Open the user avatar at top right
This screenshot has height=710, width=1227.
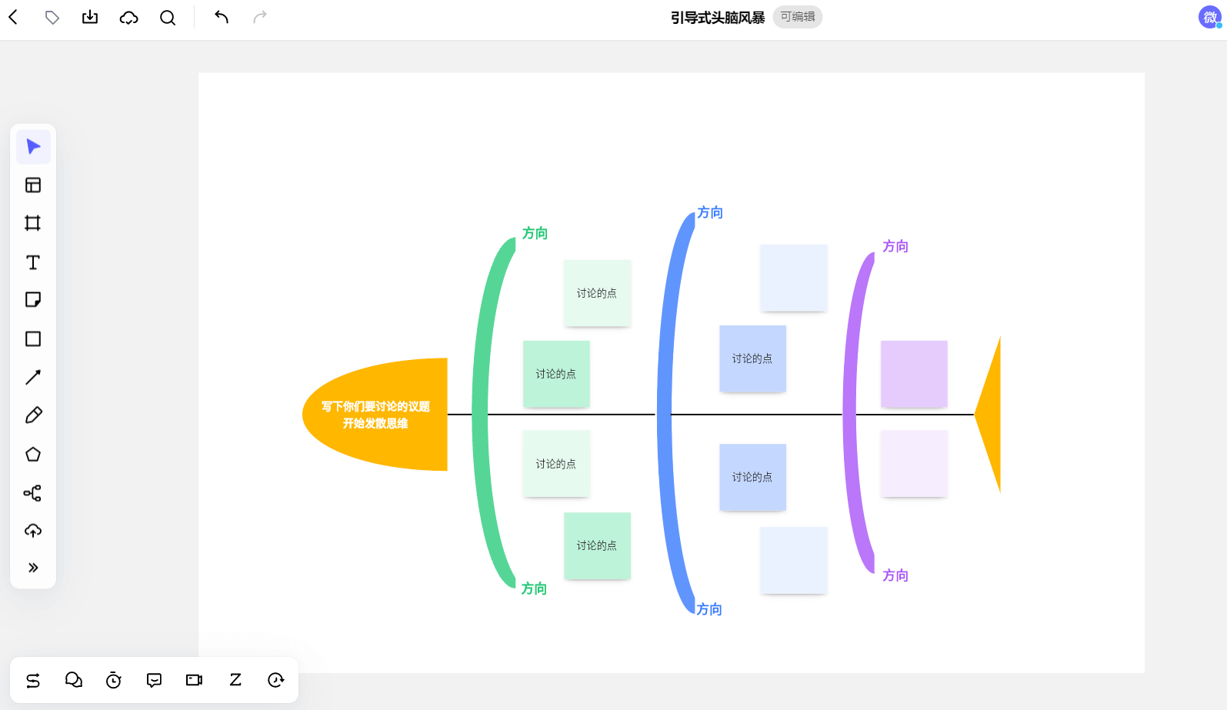(1210, 17)
